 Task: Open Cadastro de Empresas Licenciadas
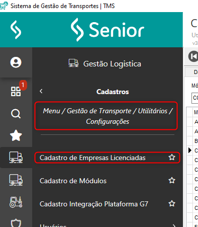(92, 158)
